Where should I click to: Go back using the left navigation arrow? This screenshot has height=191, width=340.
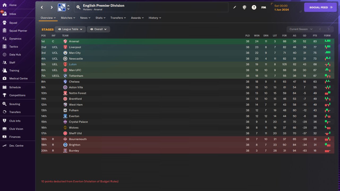tap(42, 7)
